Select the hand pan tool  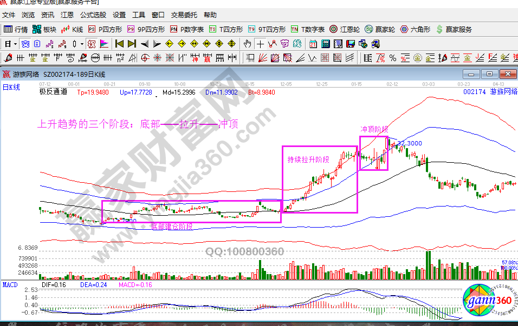pos(248,44)
